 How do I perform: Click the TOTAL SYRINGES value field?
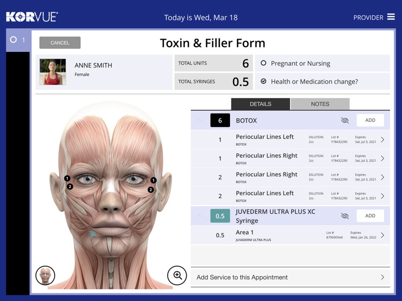213,81
